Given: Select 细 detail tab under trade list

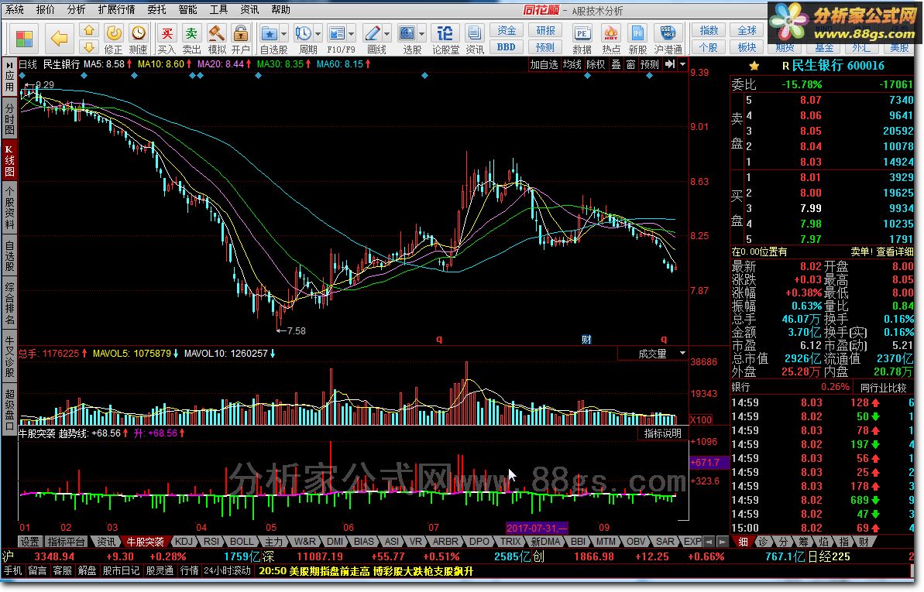Looking at the screenshot, I should click(x=743, y=542).
